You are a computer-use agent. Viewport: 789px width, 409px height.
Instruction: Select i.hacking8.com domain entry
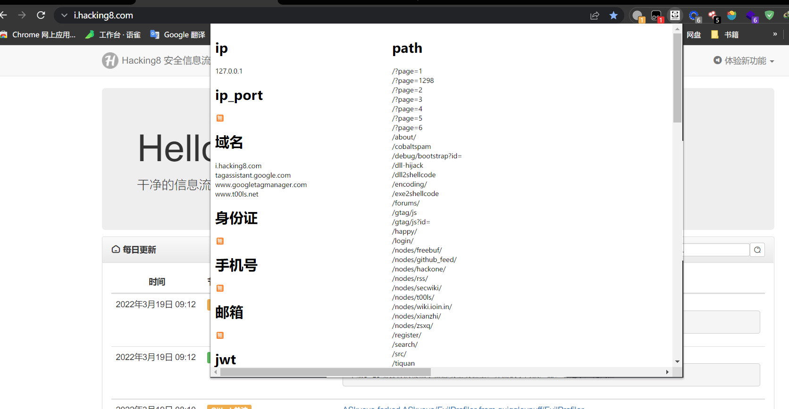[x=238, y=166]
